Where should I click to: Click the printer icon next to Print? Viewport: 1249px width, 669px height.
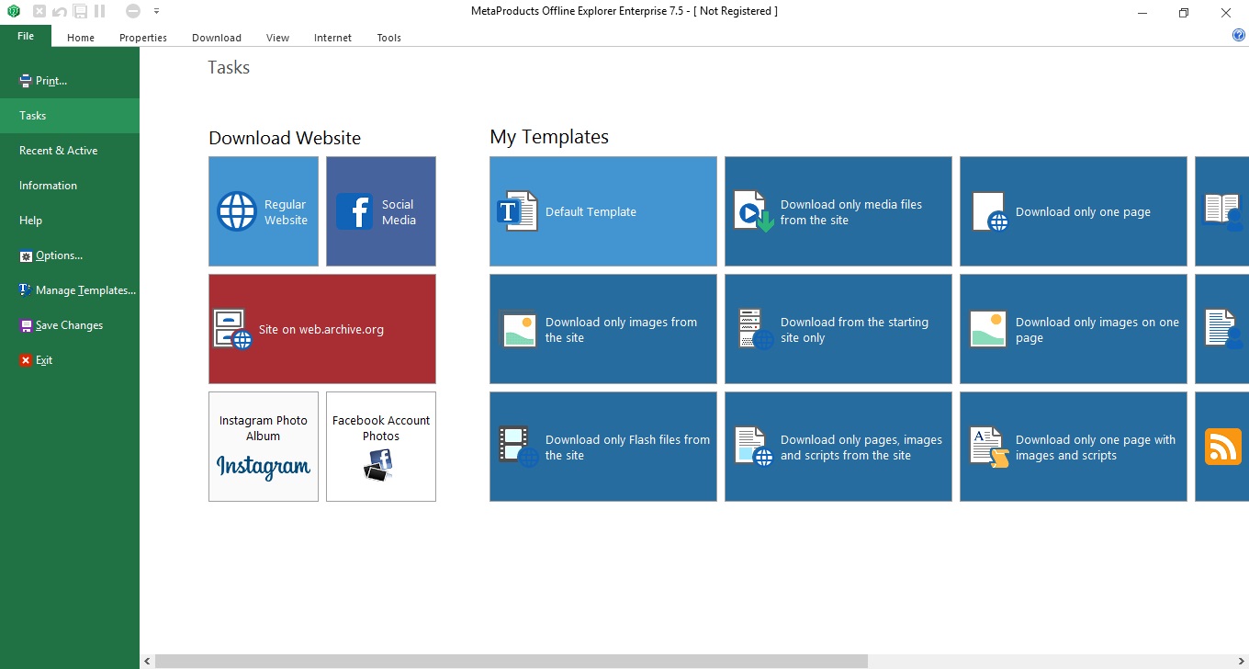[26, 81]
